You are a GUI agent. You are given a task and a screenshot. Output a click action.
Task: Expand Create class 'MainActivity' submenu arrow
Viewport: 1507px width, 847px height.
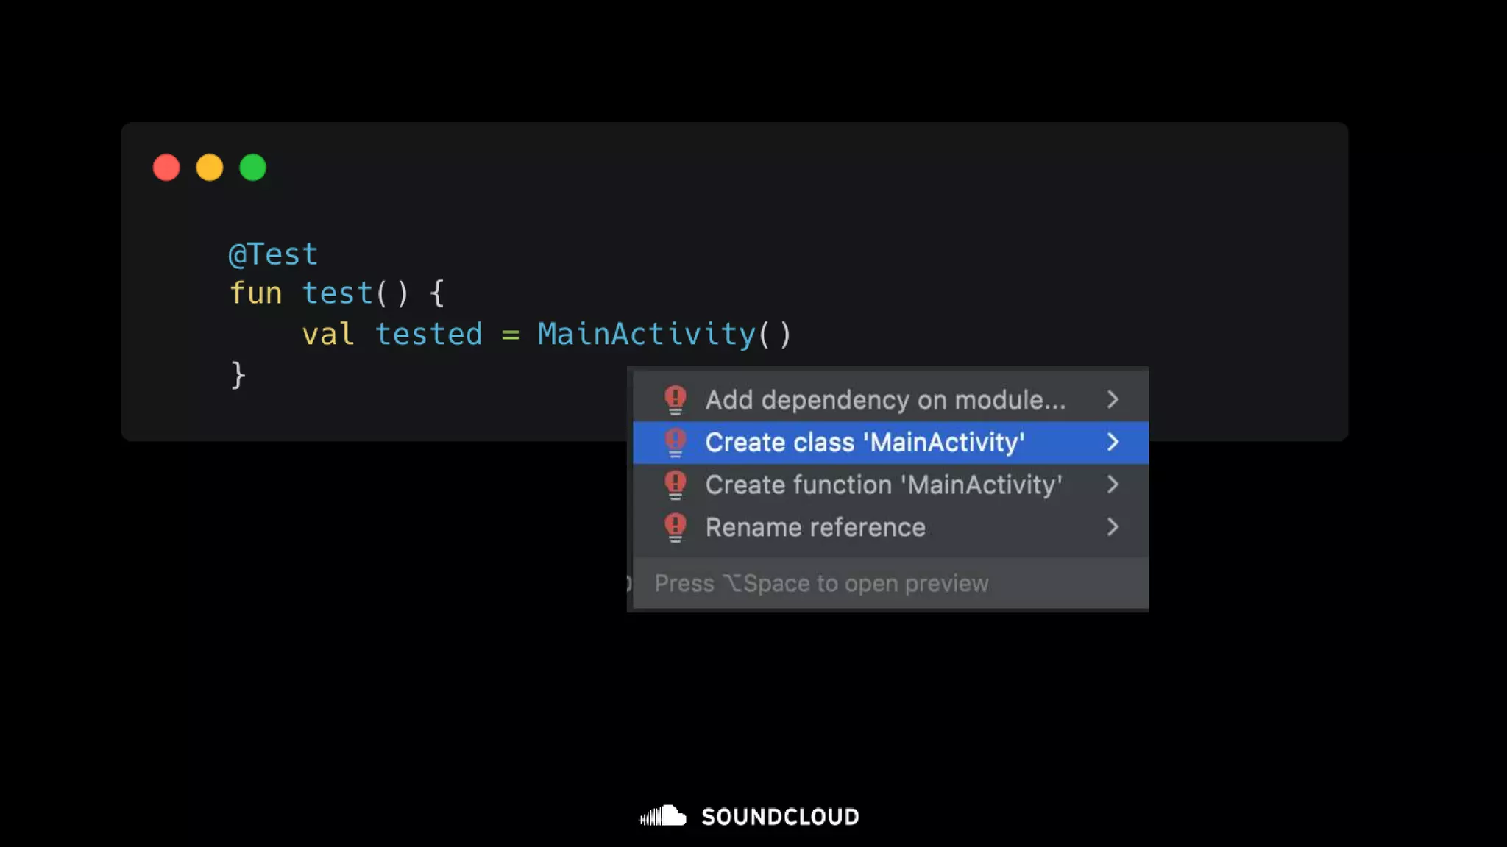pos(1113,442)
